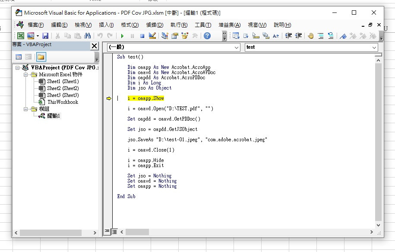This screenshot has width=395, height=252.
Task: Switch to Full Module View button
Action: point(114,232)
